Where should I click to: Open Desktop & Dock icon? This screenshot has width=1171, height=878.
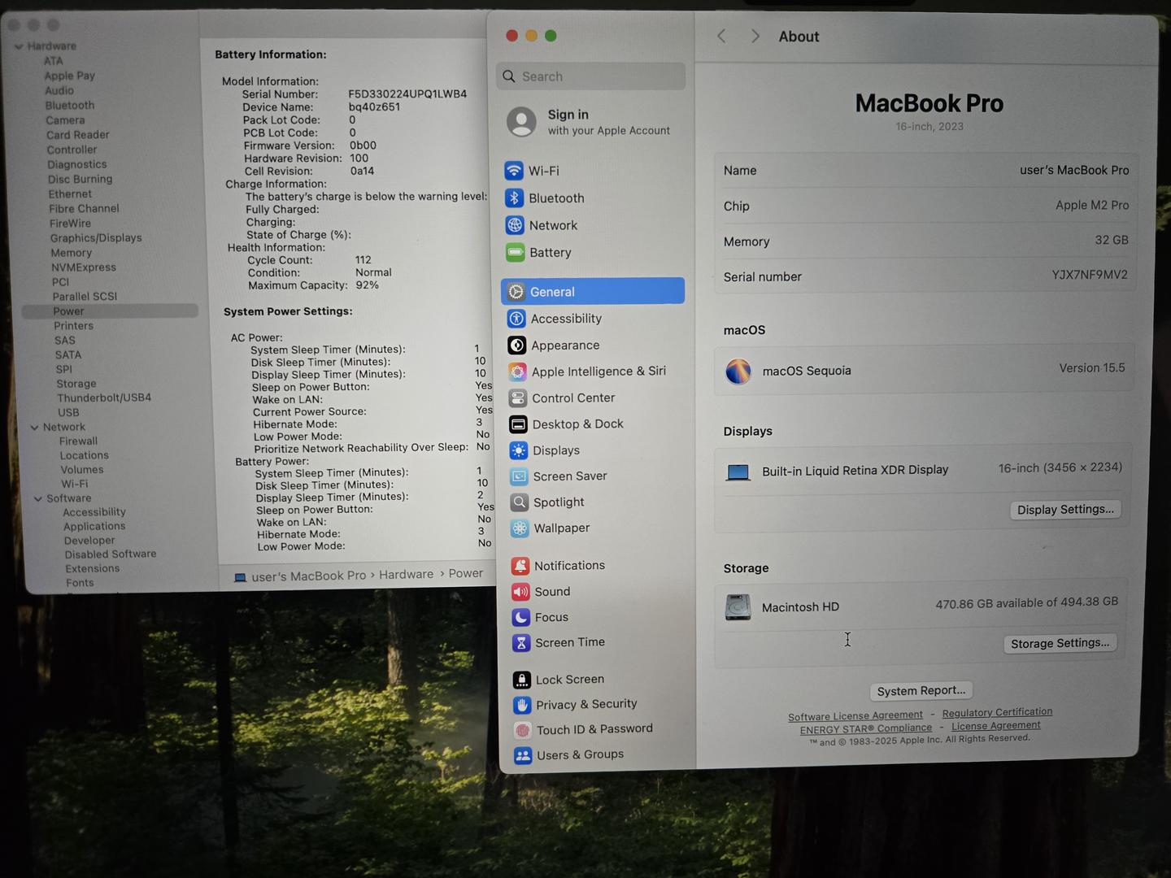(x=518, y=424)
